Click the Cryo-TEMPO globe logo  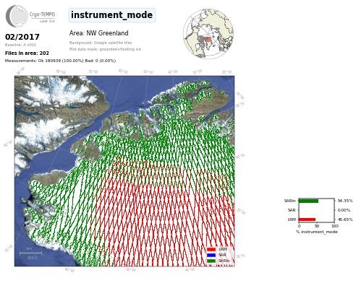(17, 16)
